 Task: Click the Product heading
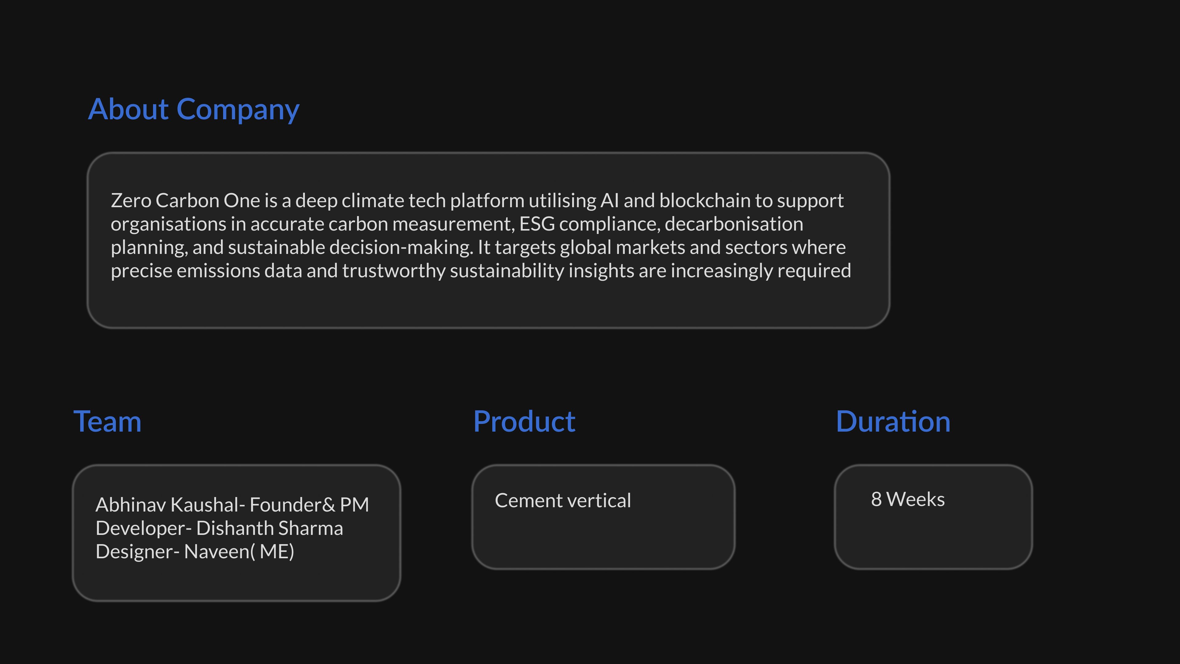point(524,421)
